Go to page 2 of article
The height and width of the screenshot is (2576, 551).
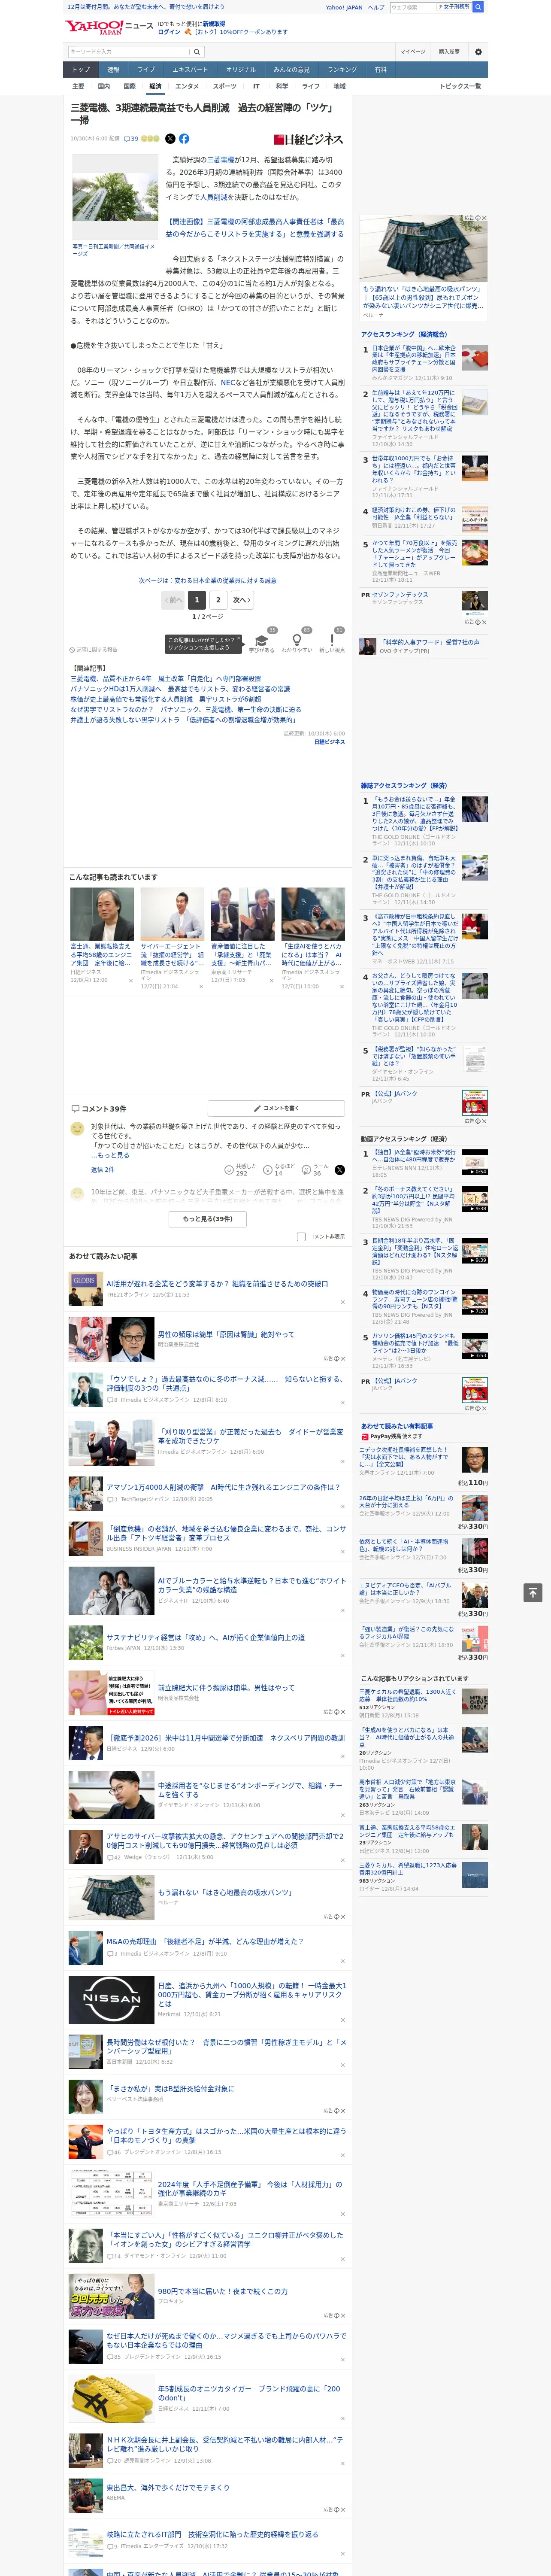pyautogui.click(x=218, y=600)
